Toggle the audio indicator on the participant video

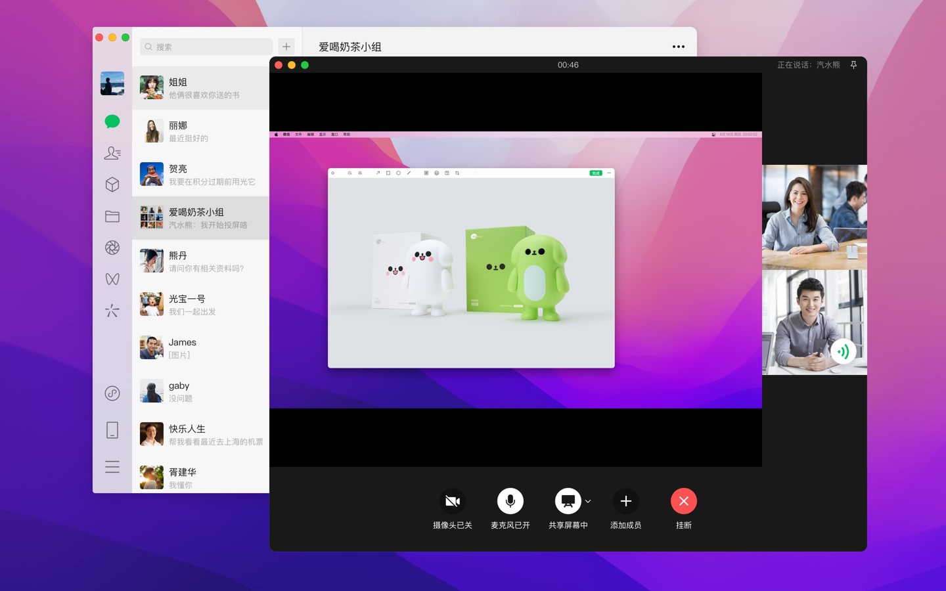point(843,351)
